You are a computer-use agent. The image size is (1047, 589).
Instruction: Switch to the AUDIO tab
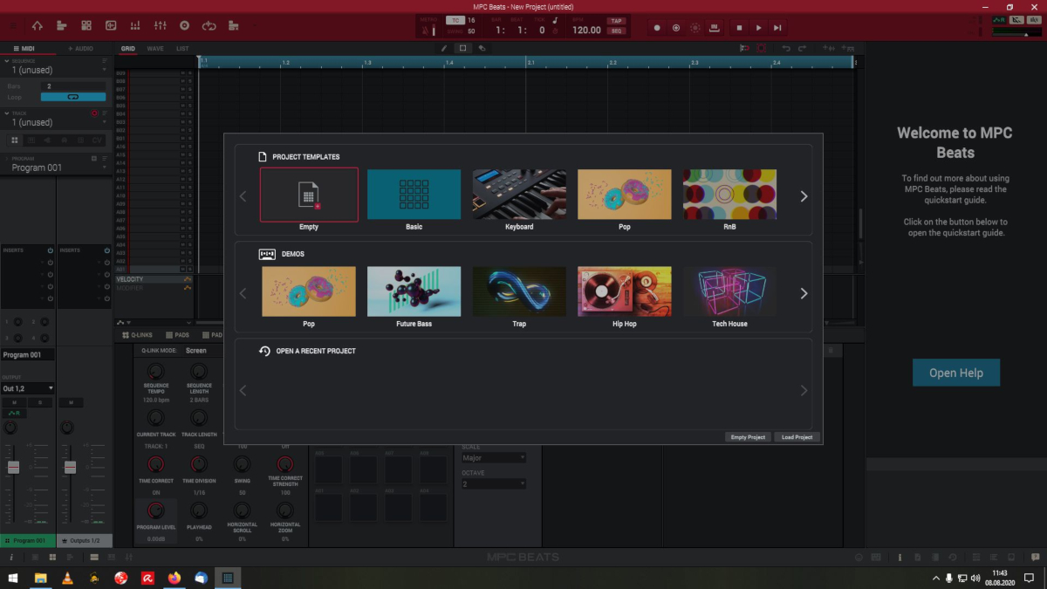point(82,49)
